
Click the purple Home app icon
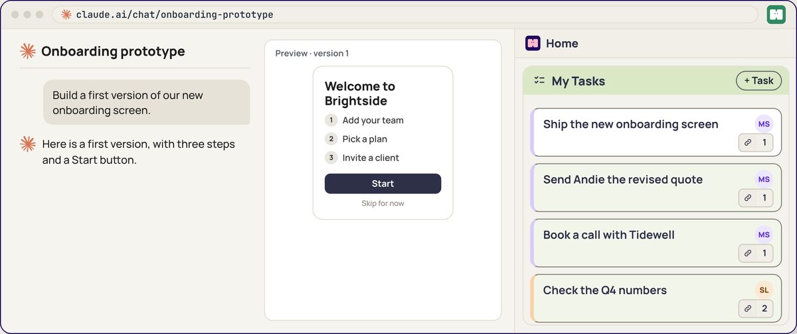coord(533,43)
